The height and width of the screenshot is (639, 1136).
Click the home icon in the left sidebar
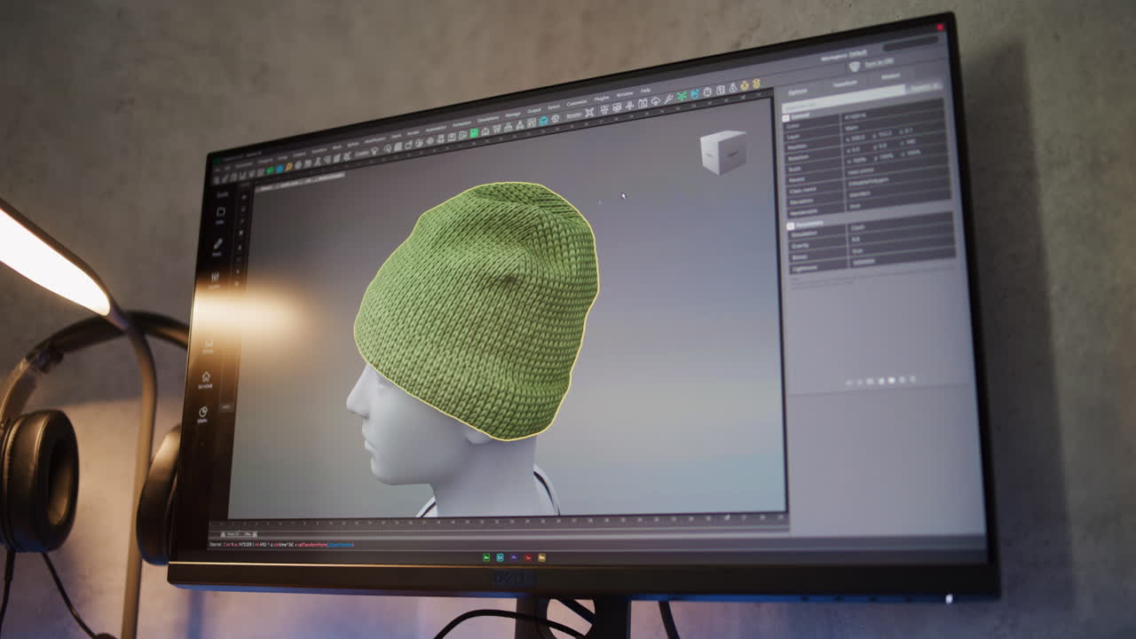pyautogui.click(x=207, y=375)
